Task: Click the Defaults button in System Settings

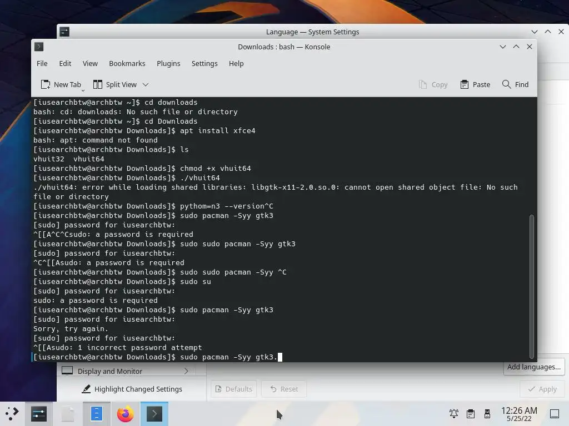Action: tap(234, 389)
